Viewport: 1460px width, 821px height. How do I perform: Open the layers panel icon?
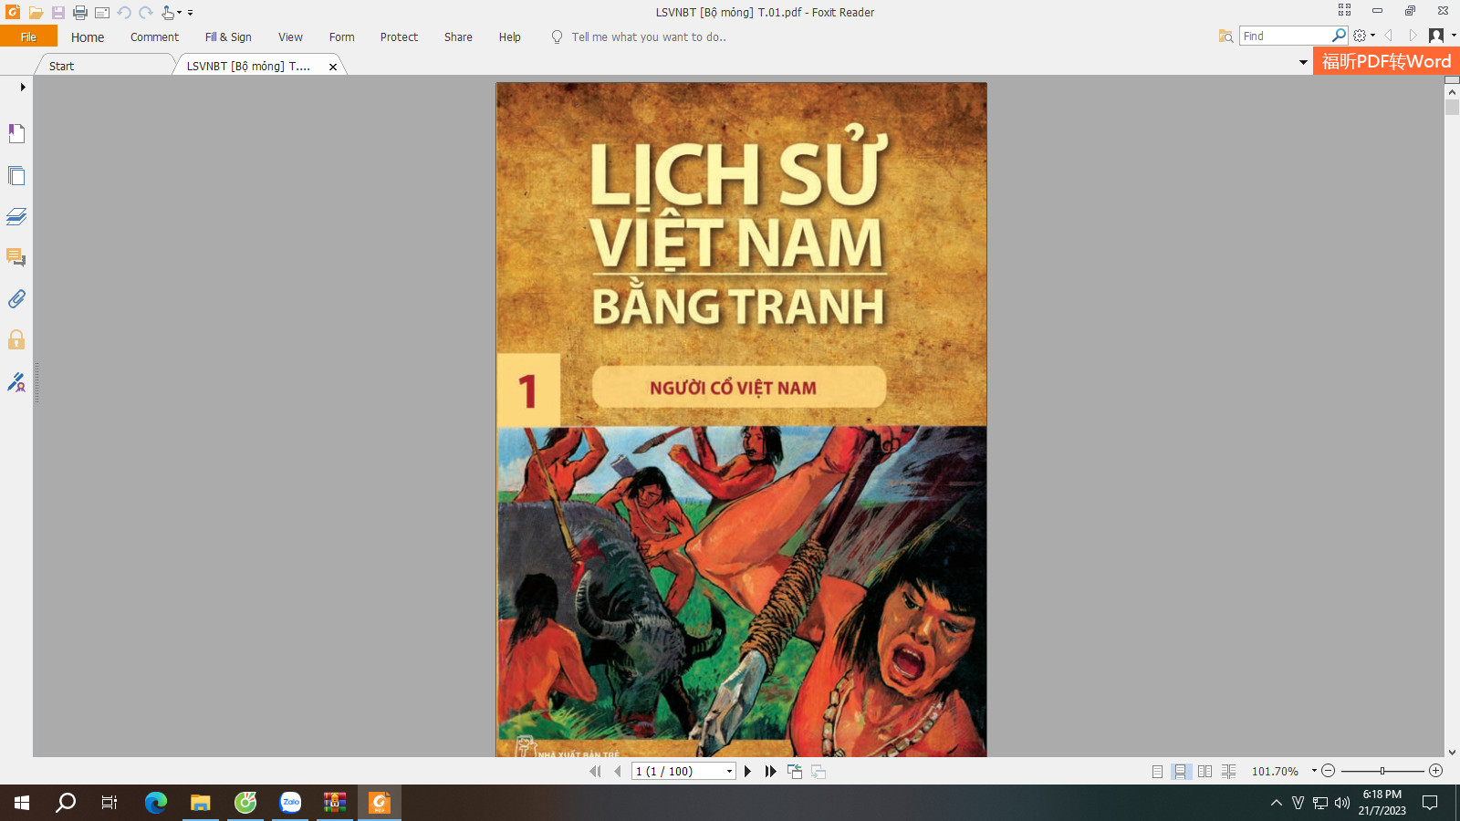coord(16,216)
